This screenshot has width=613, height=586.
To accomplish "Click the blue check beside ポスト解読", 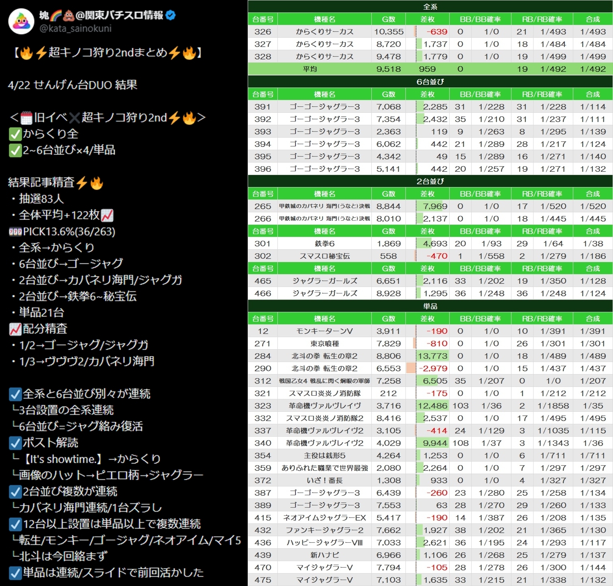I will pyautogui.click(x=15, y=443).
